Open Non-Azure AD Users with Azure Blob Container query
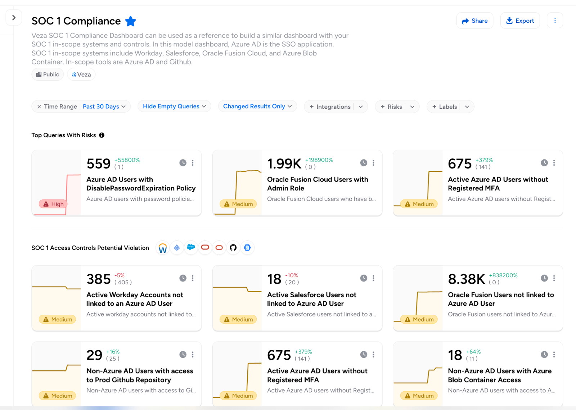 (x=500, y=375)
